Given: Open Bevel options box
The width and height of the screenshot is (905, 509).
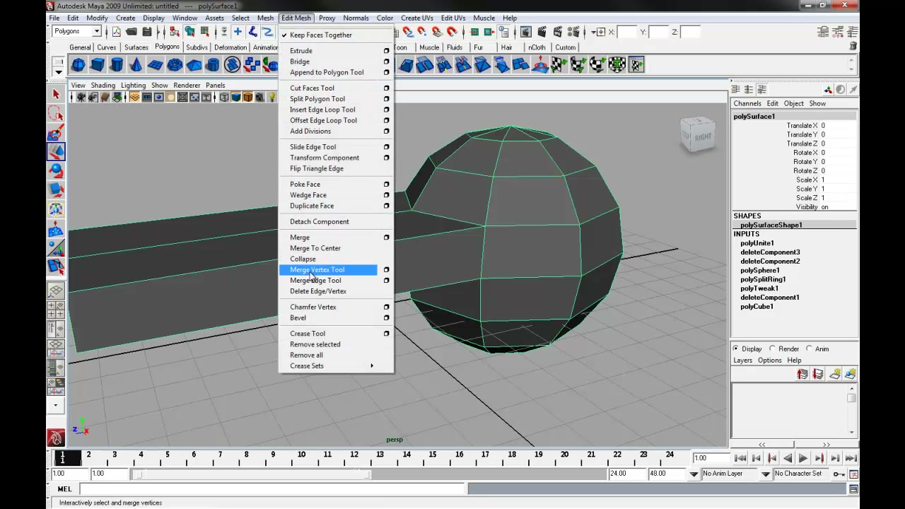Looking at the screenshot, I should pos(386,317).
